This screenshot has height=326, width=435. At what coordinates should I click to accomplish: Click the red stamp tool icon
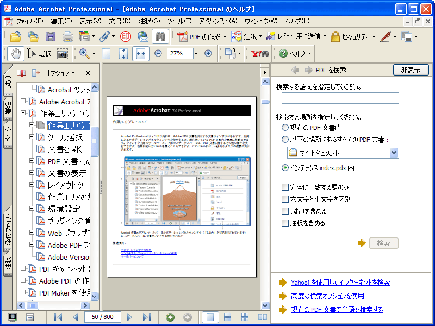tap(126, 36)
